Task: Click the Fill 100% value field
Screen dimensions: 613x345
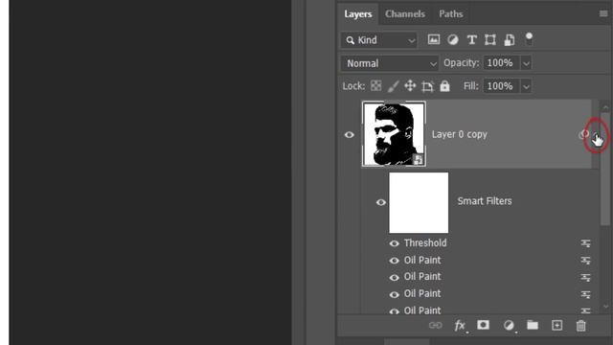Action: (502, 86)
